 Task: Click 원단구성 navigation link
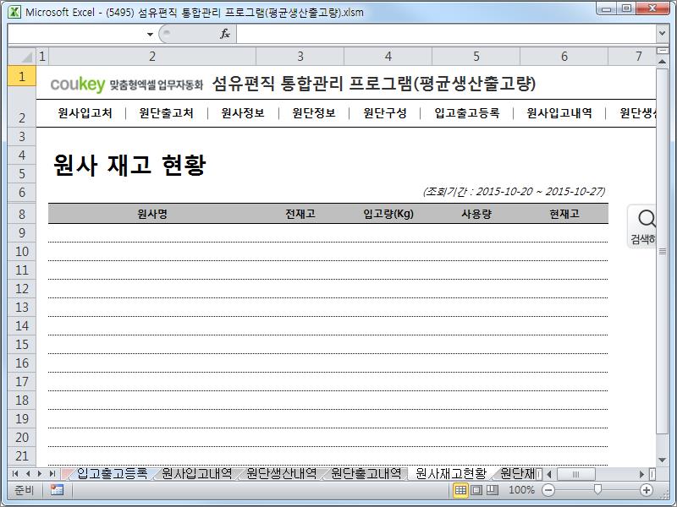[385, 113]
